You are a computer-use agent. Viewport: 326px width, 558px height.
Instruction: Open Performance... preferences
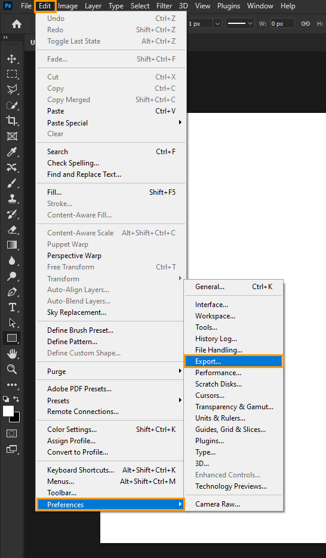pos(233,373)
